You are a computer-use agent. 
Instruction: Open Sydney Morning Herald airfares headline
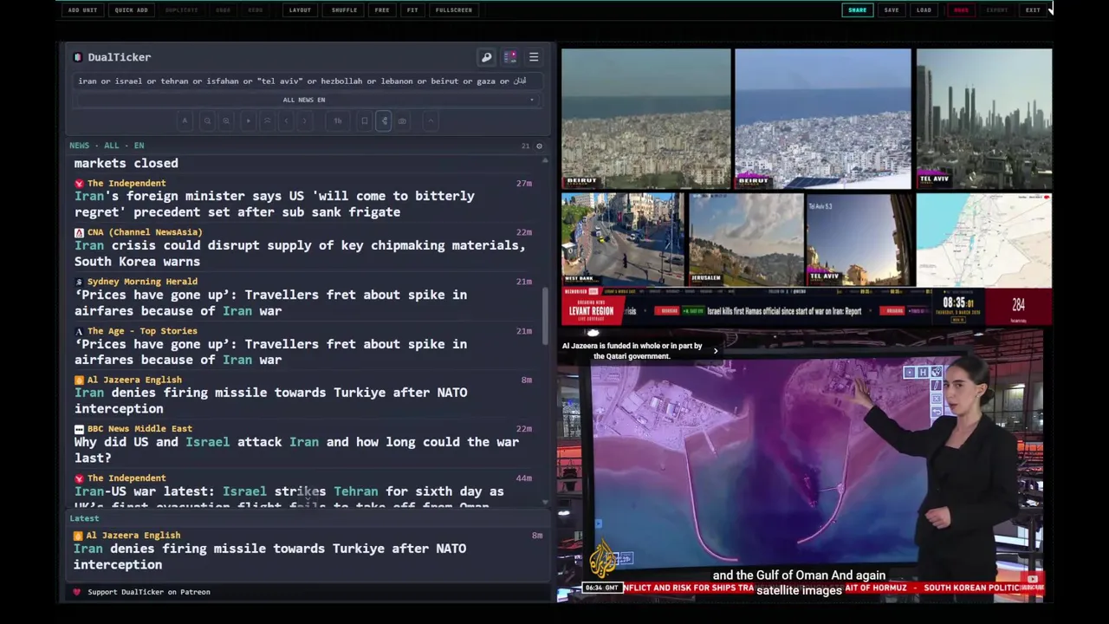(270, 302)
